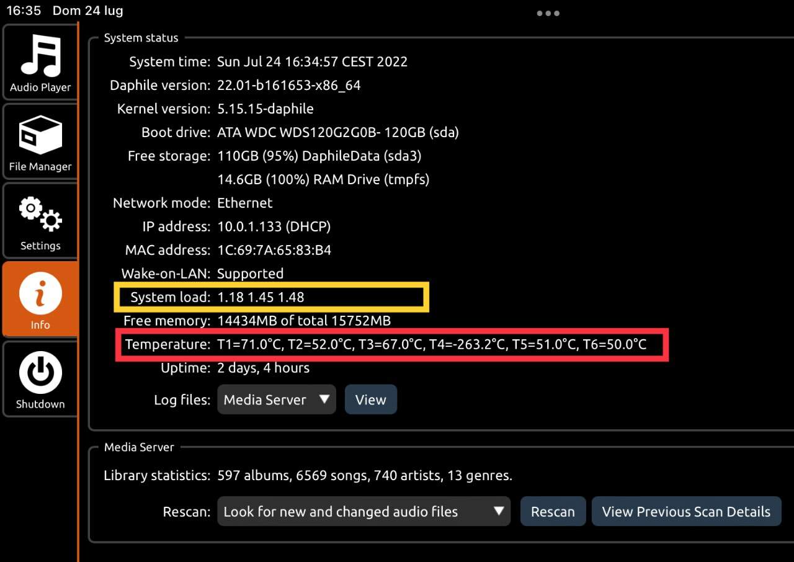This screenshot has height=562, width=794.
Task: Select the Info tab icon
Action: 40,299
